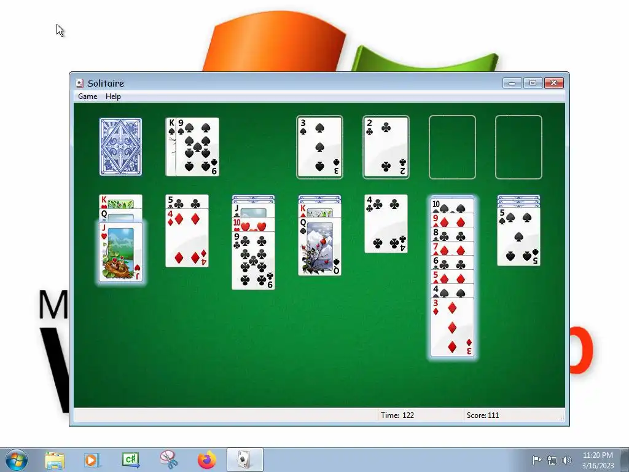Click the Score: 111 status text
The width and height of the screenshot is (629, 472).
pos(483,415)
